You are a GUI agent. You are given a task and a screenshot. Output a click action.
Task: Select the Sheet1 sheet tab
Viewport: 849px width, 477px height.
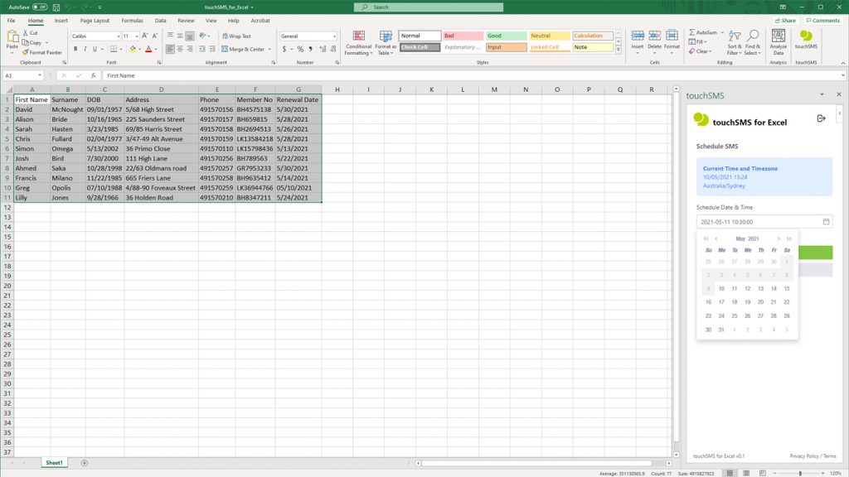tap(53, 462)
